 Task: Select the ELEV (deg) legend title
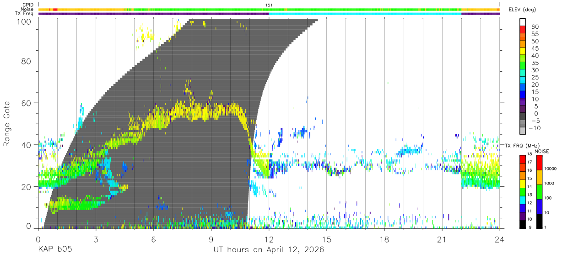click(x=523, y=10)
